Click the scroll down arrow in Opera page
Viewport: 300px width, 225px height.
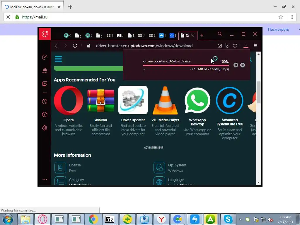coord(258,183)
